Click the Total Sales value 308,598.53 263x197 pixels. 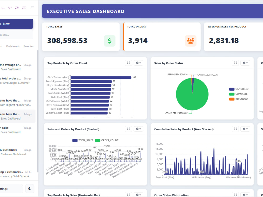click(67, 41)
